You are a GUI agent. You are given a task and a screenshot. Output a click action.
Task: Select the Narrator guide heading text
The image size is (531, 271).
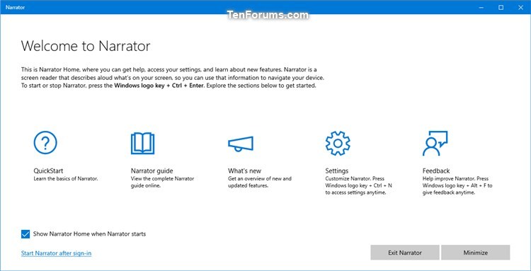click(152, 171)
